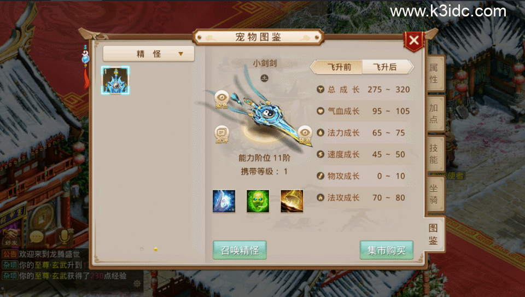Click the 集市购买 button
Viewport: 525px width, 297px height.
(x=387, y=250)
